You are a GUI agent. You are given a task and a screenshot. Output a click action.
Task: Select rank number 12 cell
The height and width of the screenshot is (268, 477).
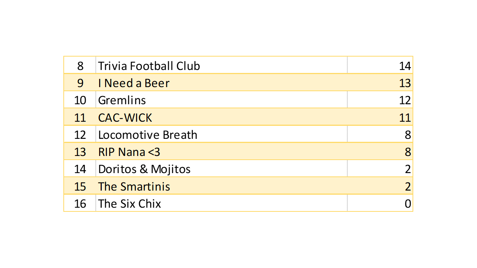tap(80, 135)
